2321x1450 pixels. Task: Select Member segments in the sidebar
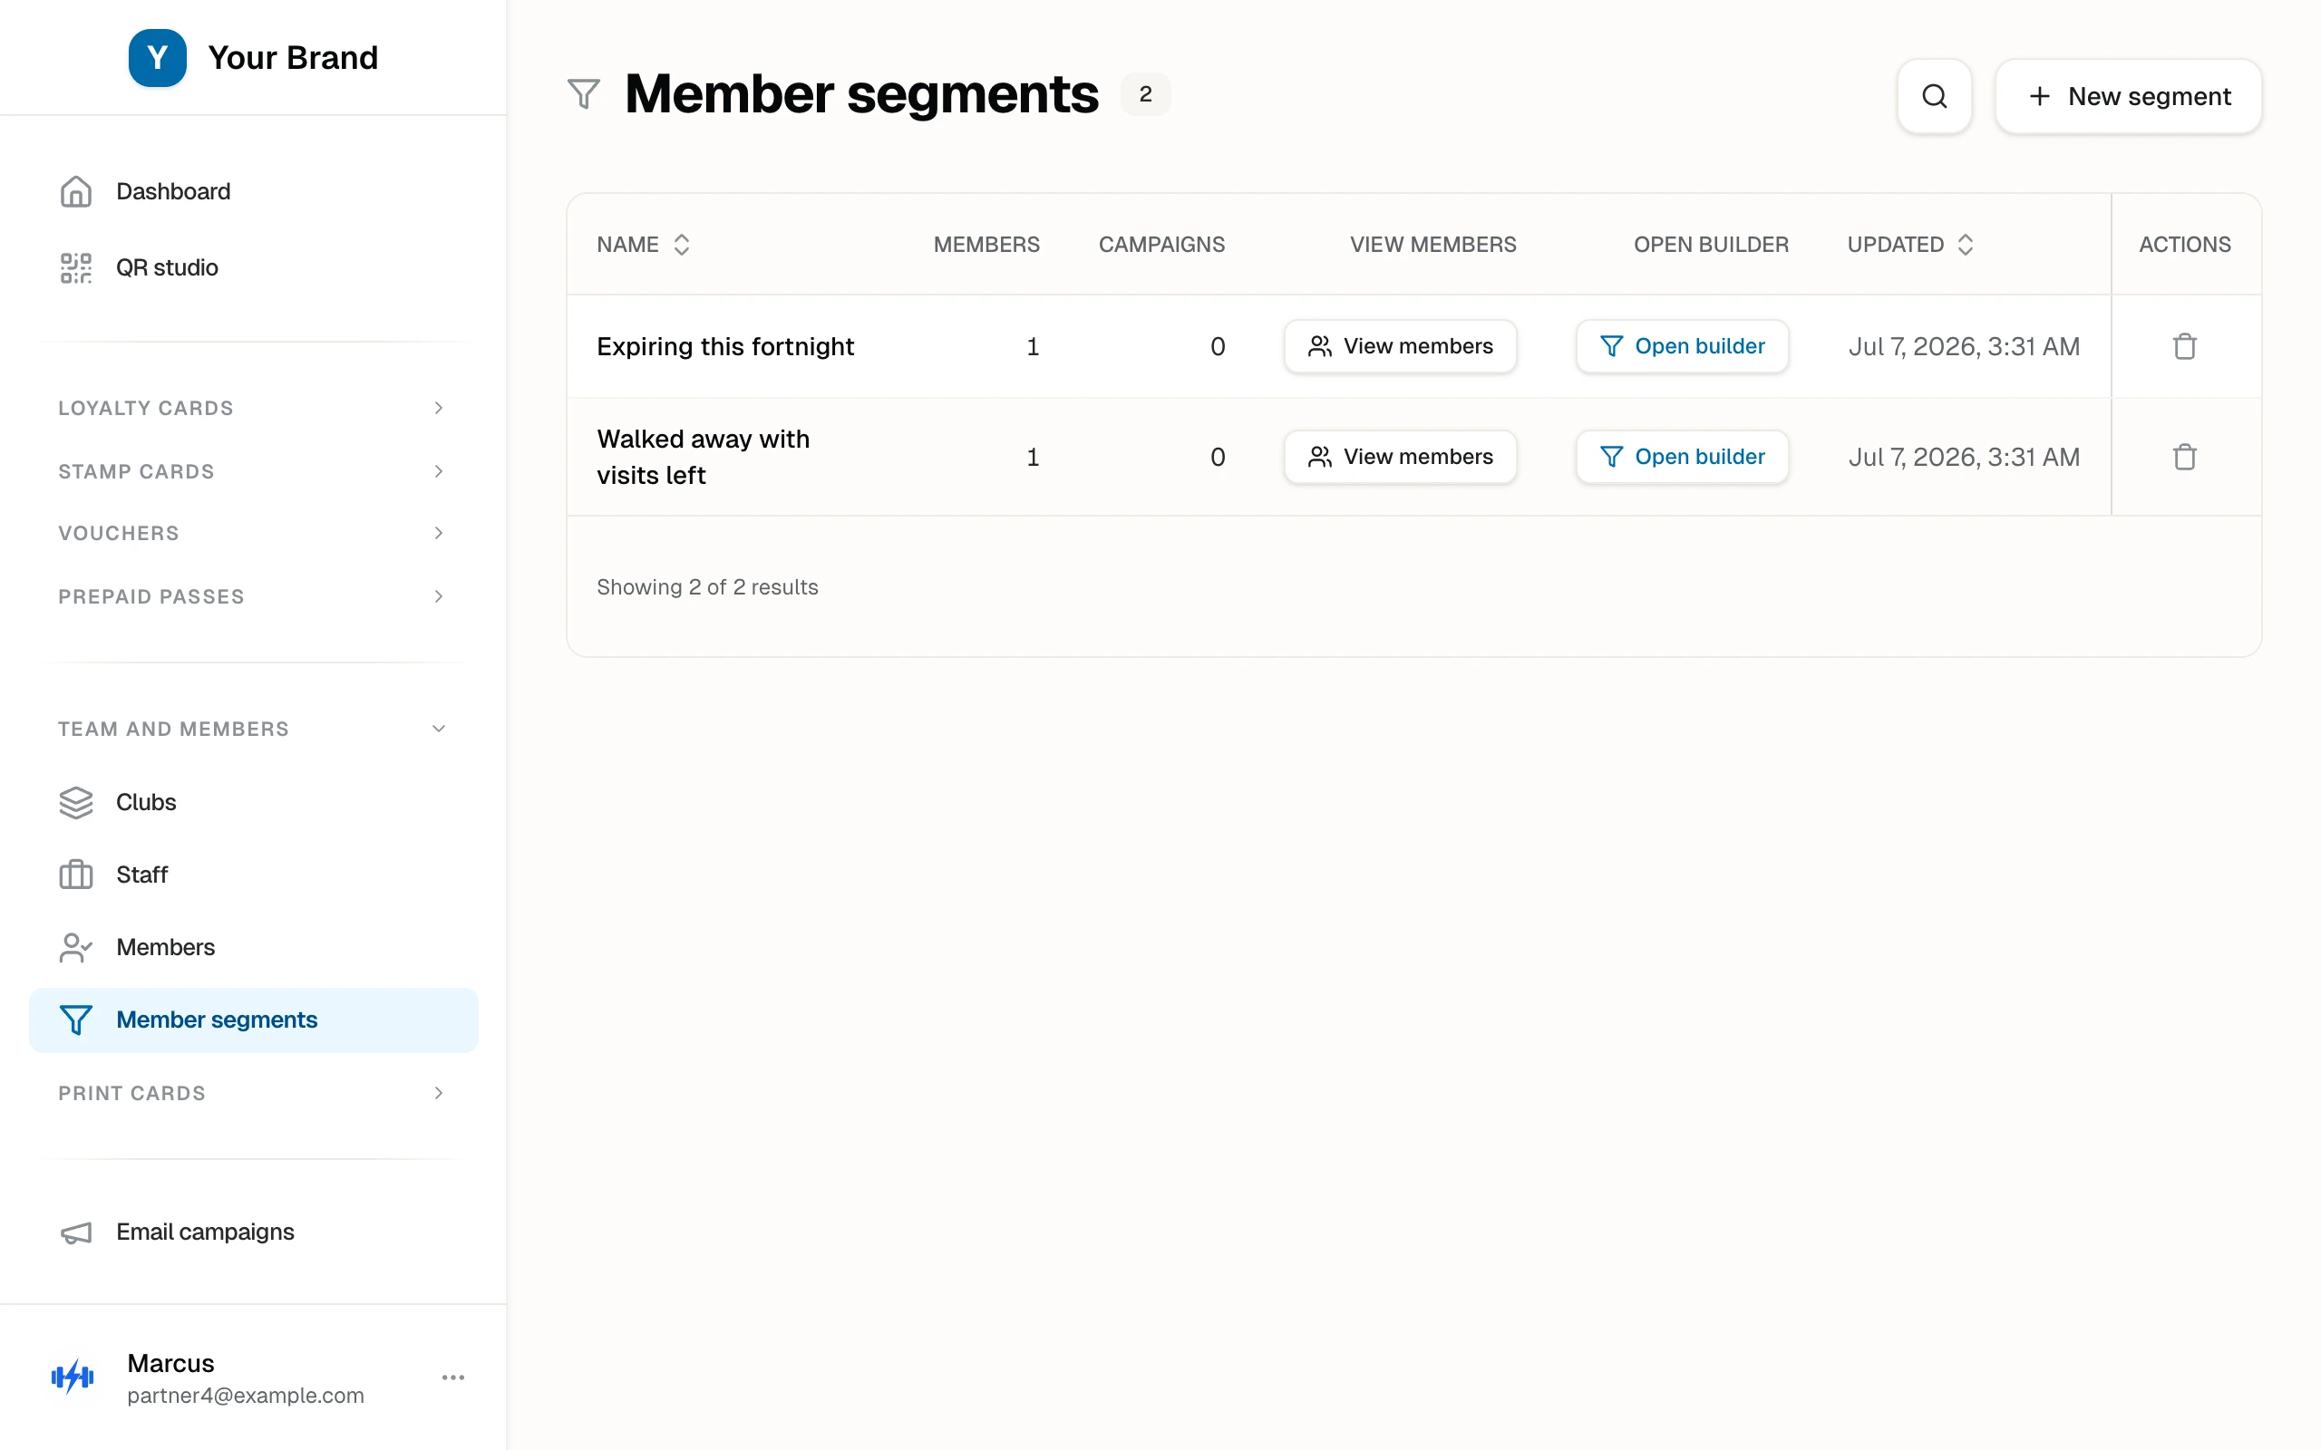(x=253, y=1020)
